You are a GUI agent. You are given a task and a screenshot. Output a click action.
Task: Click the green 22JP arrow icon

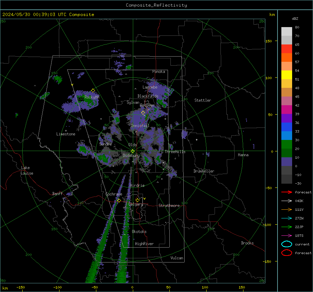[x=287, y=227]
